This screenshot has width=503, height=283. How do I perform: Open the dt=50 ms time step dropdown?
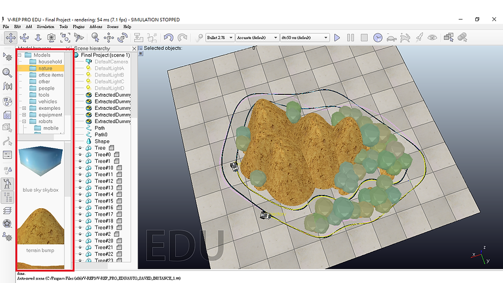pyautogui.click(x=305, y=38)
